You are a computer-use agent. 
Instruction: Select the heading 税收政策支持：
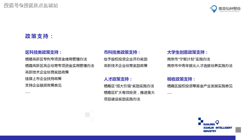pyautogui.click(x=181, y=79)
